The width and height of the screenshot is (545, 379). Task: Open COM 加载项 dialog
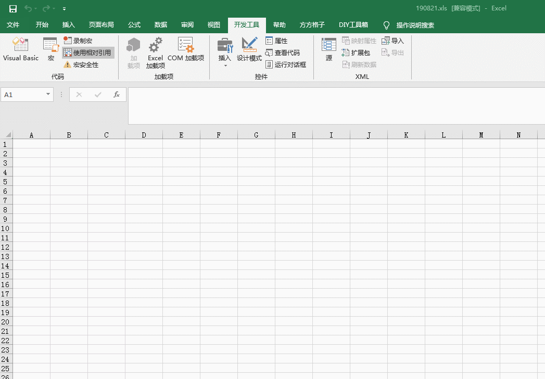pos(186,49)
